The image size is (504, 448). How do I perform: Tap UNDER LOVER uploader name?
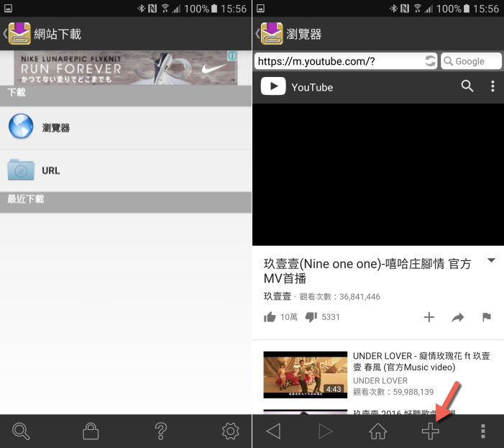pyautogui.click(x=380, y=380)
